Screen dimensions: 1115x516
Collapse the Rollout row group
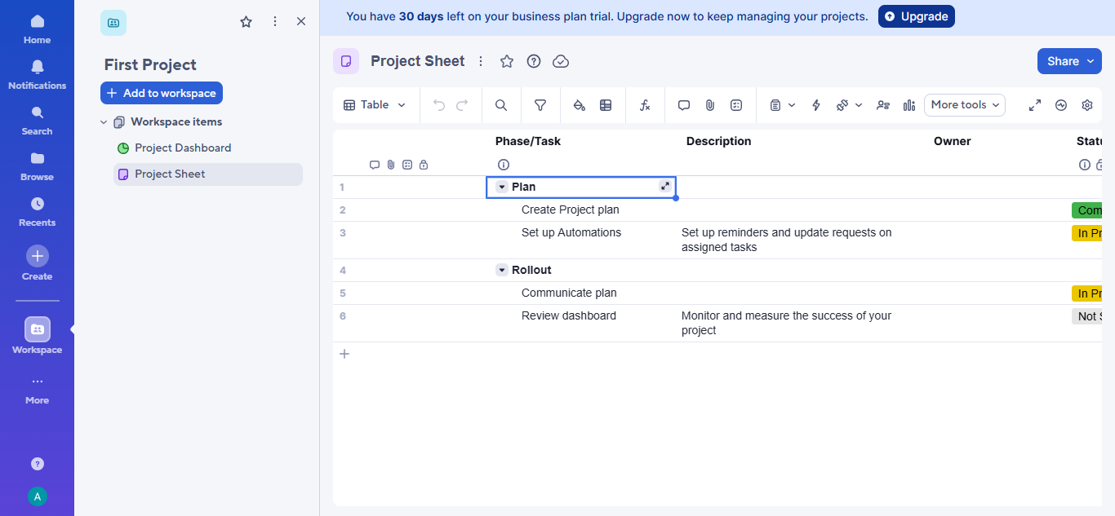coord(502,271)
